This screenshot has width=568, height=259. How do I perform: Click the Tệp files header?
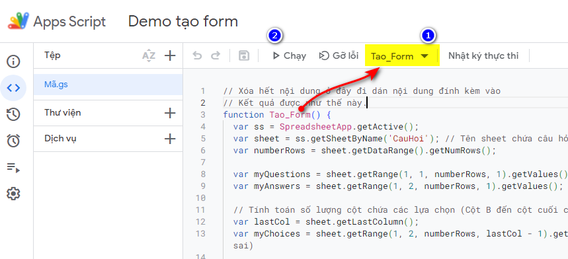pyautogui.click(x=52, y=55)
